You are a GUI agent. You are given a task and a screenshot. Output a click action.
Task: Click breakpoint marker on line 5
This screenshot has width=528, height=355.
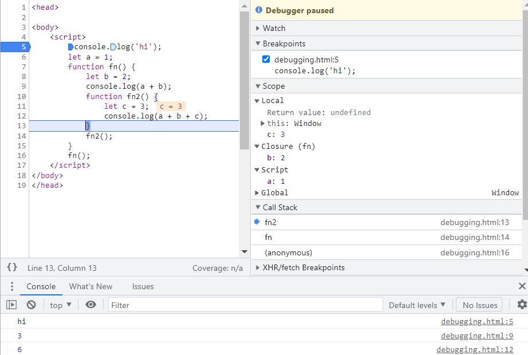(15, 47)
